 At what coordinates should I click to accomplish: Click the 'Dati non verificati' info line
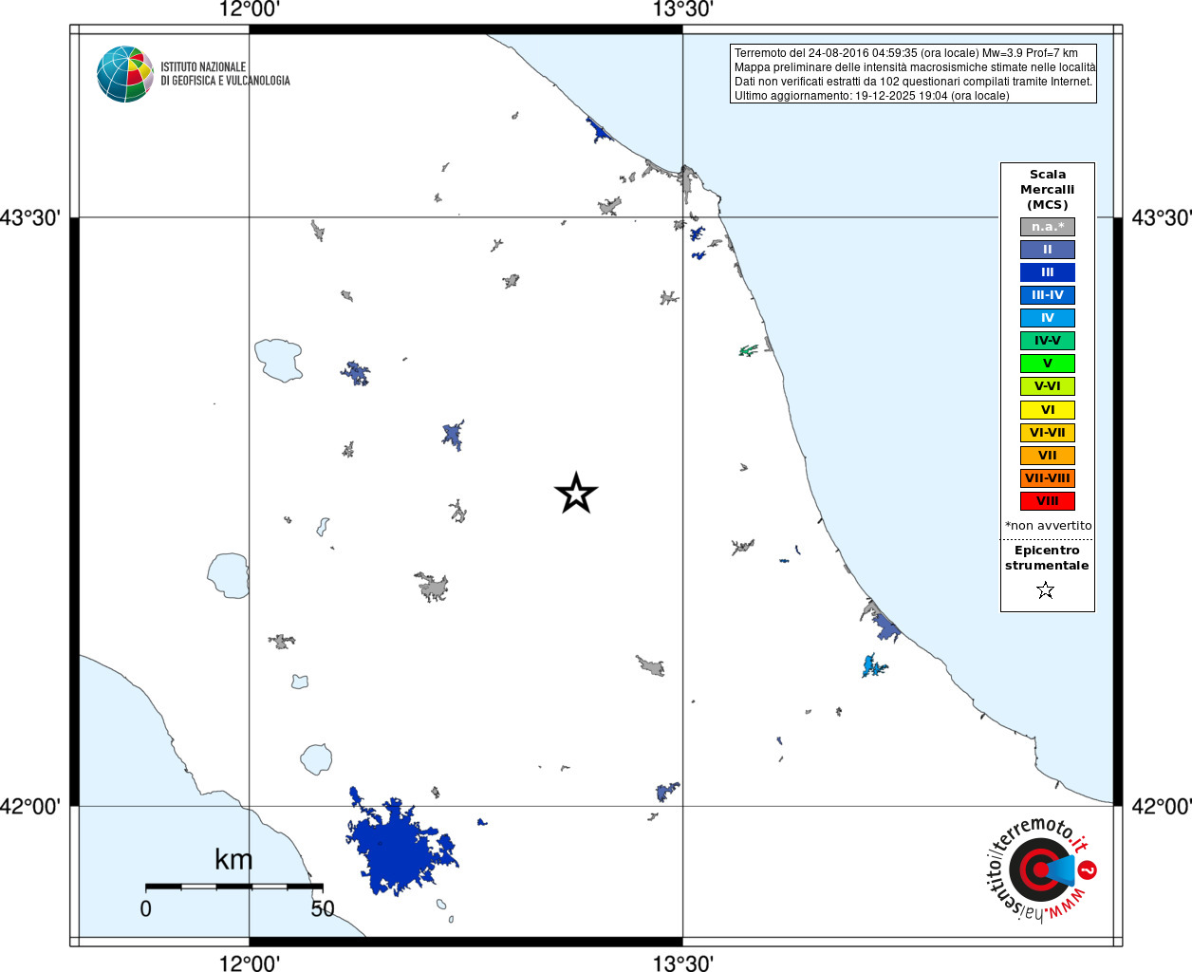click(913, 82)
